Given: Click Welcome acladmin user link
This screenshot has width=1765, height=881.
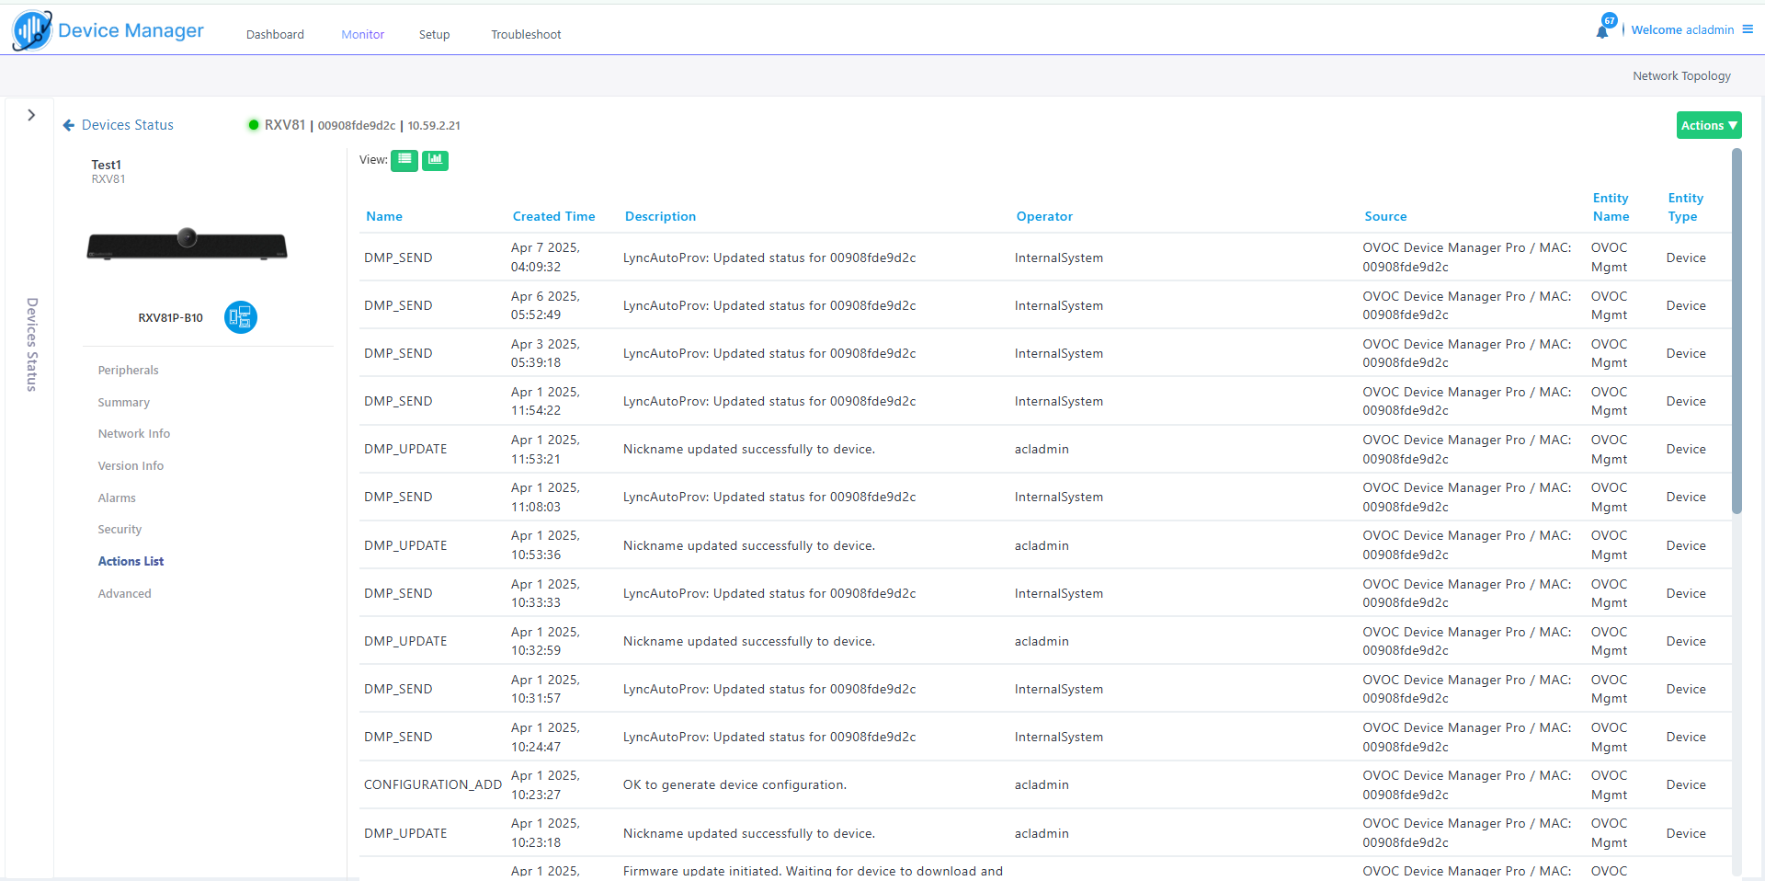Looking at the screenshot, I should [1682, 29].
